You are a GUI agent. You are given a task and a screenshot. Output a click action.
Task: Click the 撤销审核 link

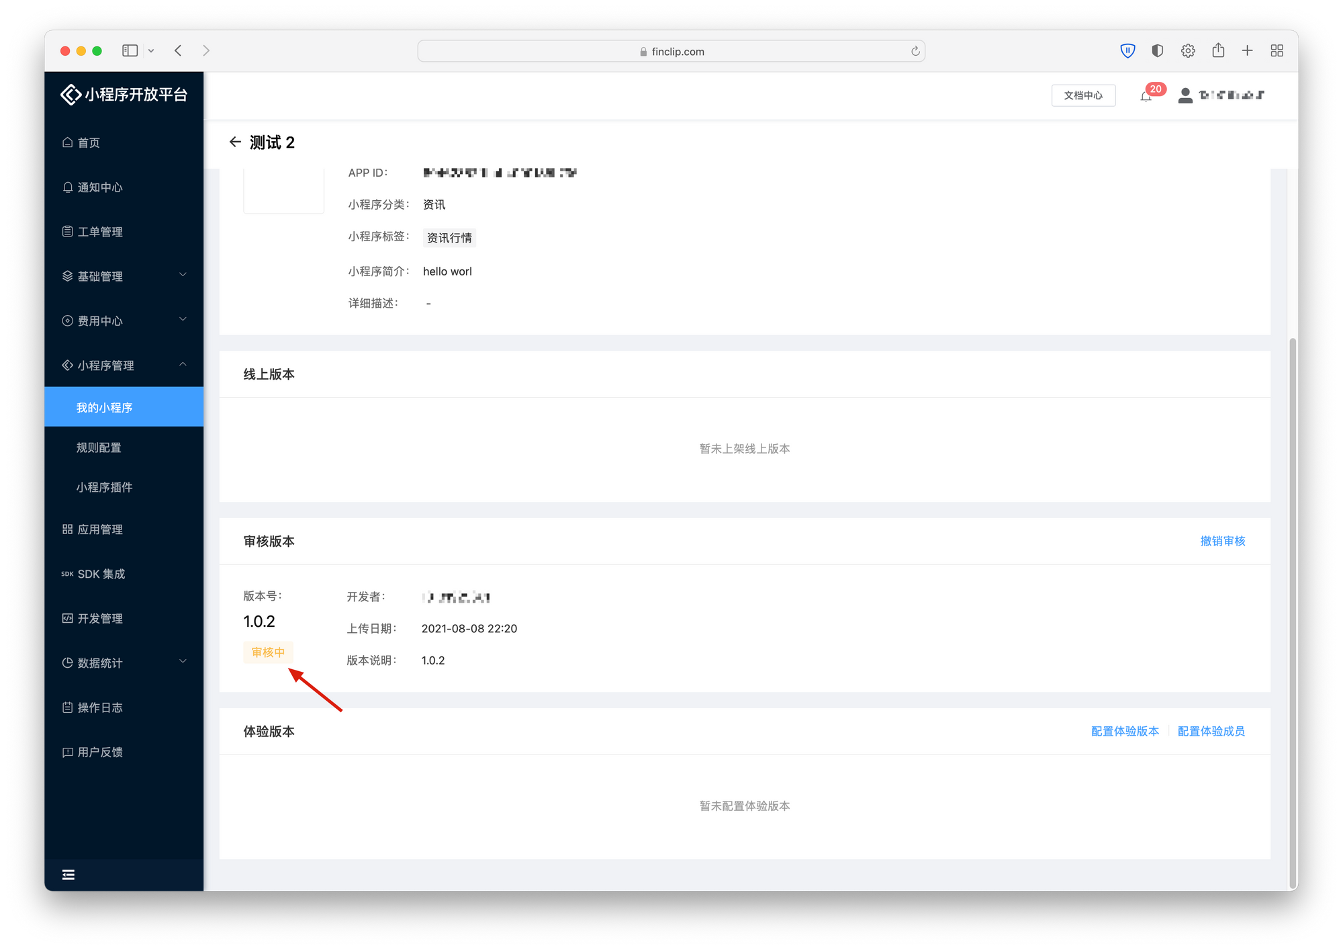[1222, 541]
